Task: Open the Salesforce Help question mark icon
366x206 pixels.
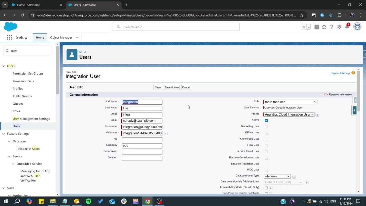Action: (332, 27)
